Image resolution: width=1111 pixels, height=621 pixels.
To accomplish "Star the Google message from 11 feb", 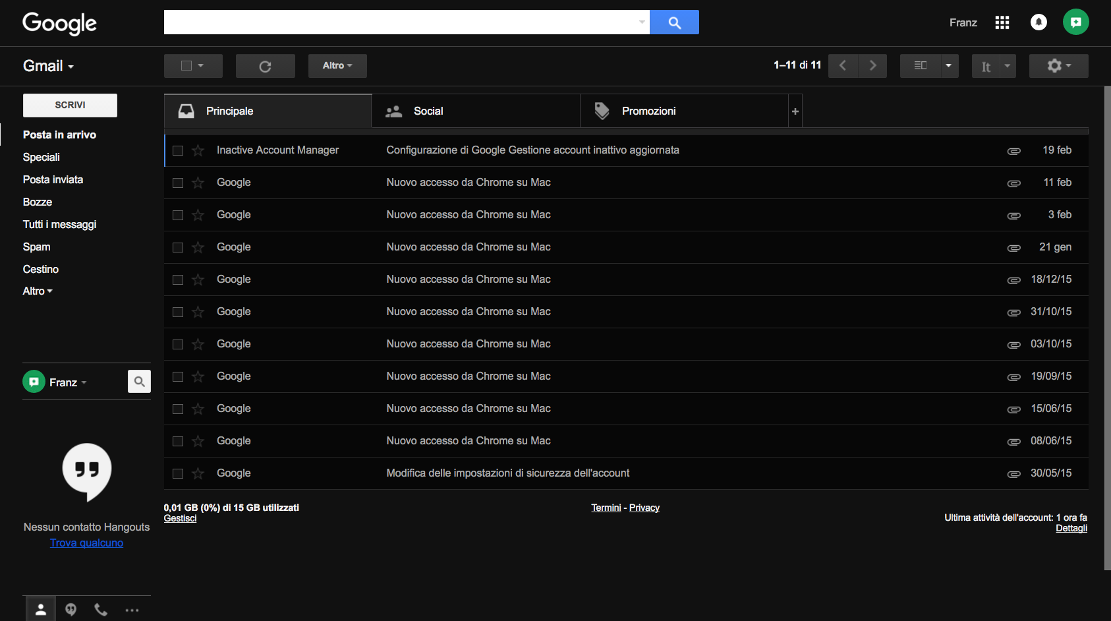I will (x=198, y=183).
